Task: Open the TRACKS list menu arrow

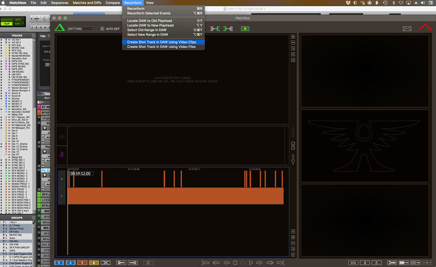Action: click(x=34, y=35)
